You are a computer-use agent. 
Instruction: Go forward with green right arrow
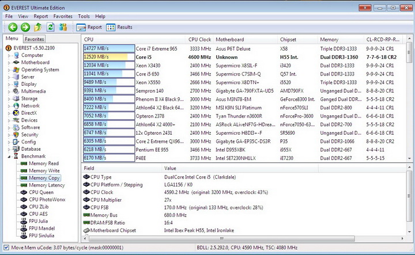25,27
